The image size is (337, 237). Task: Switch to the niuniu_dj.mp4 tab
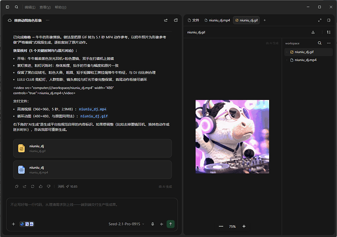coord(217,20)
